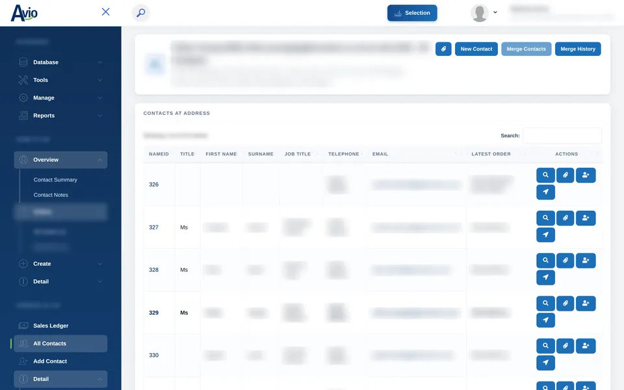View contact 328 with magnifier icon
Viewport: 624px width, 390px height.
coord(545,261)
